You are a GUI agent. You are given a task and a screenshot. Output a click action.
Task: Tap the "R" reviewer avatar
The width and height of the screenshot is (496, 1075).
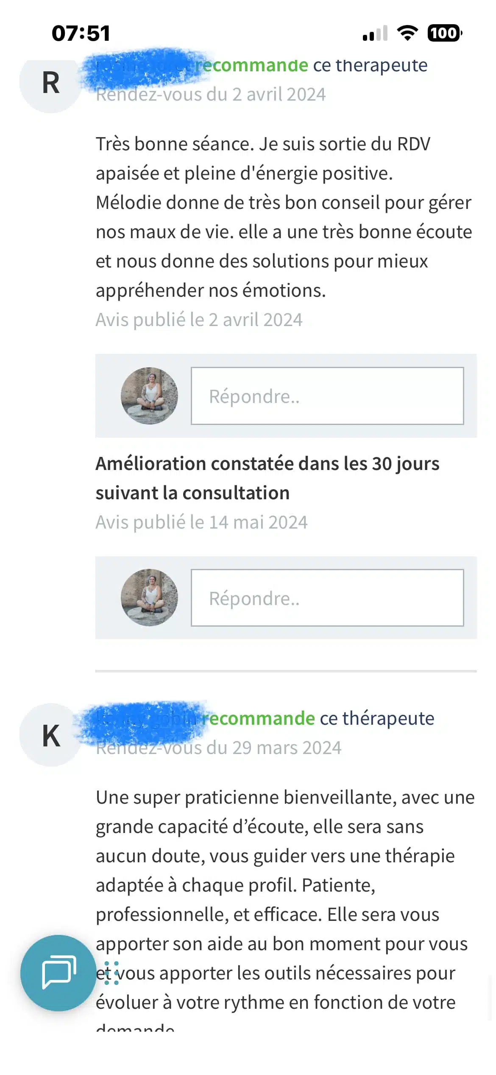50,82
